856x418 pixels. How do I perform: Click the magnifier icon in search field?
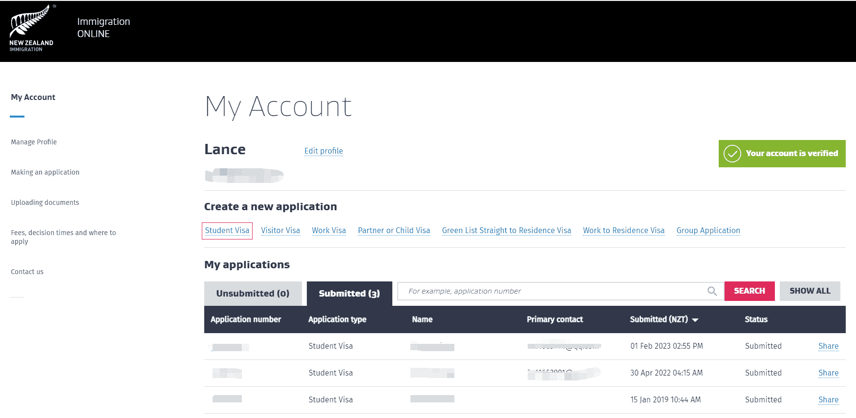pos(712,291)
